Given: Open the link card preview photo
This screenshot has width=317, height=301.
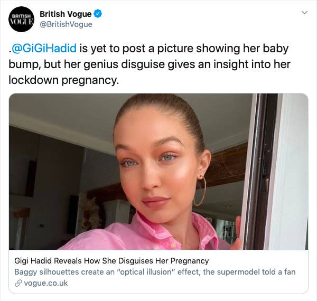Looking at the screenshot, I should pyautogui.click(x=158, y=172).
